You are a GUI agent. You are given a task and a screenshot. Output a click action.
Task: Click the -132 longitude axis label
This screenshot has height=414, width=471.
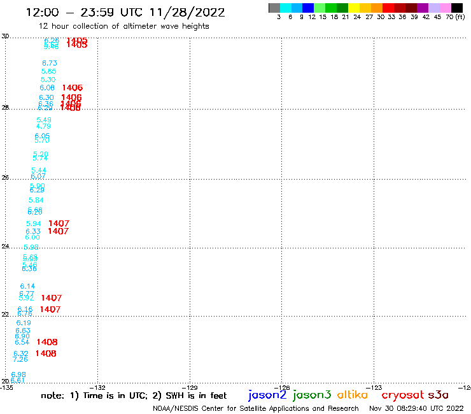pyautogui.click(x=97, y=387)
